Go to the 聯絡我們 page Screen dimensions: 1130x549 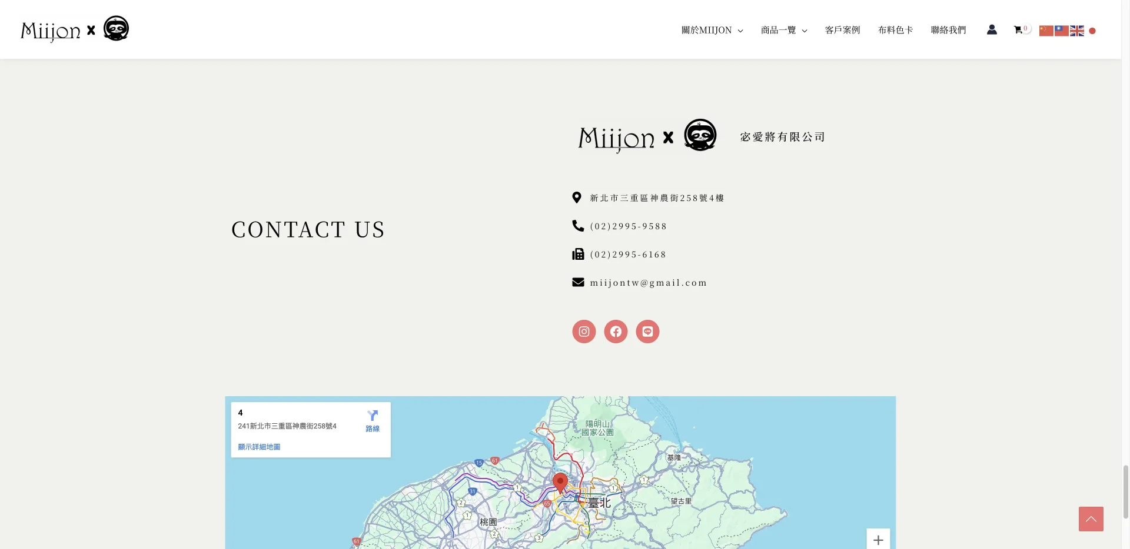pyautogui.click(x=948, y=30)
